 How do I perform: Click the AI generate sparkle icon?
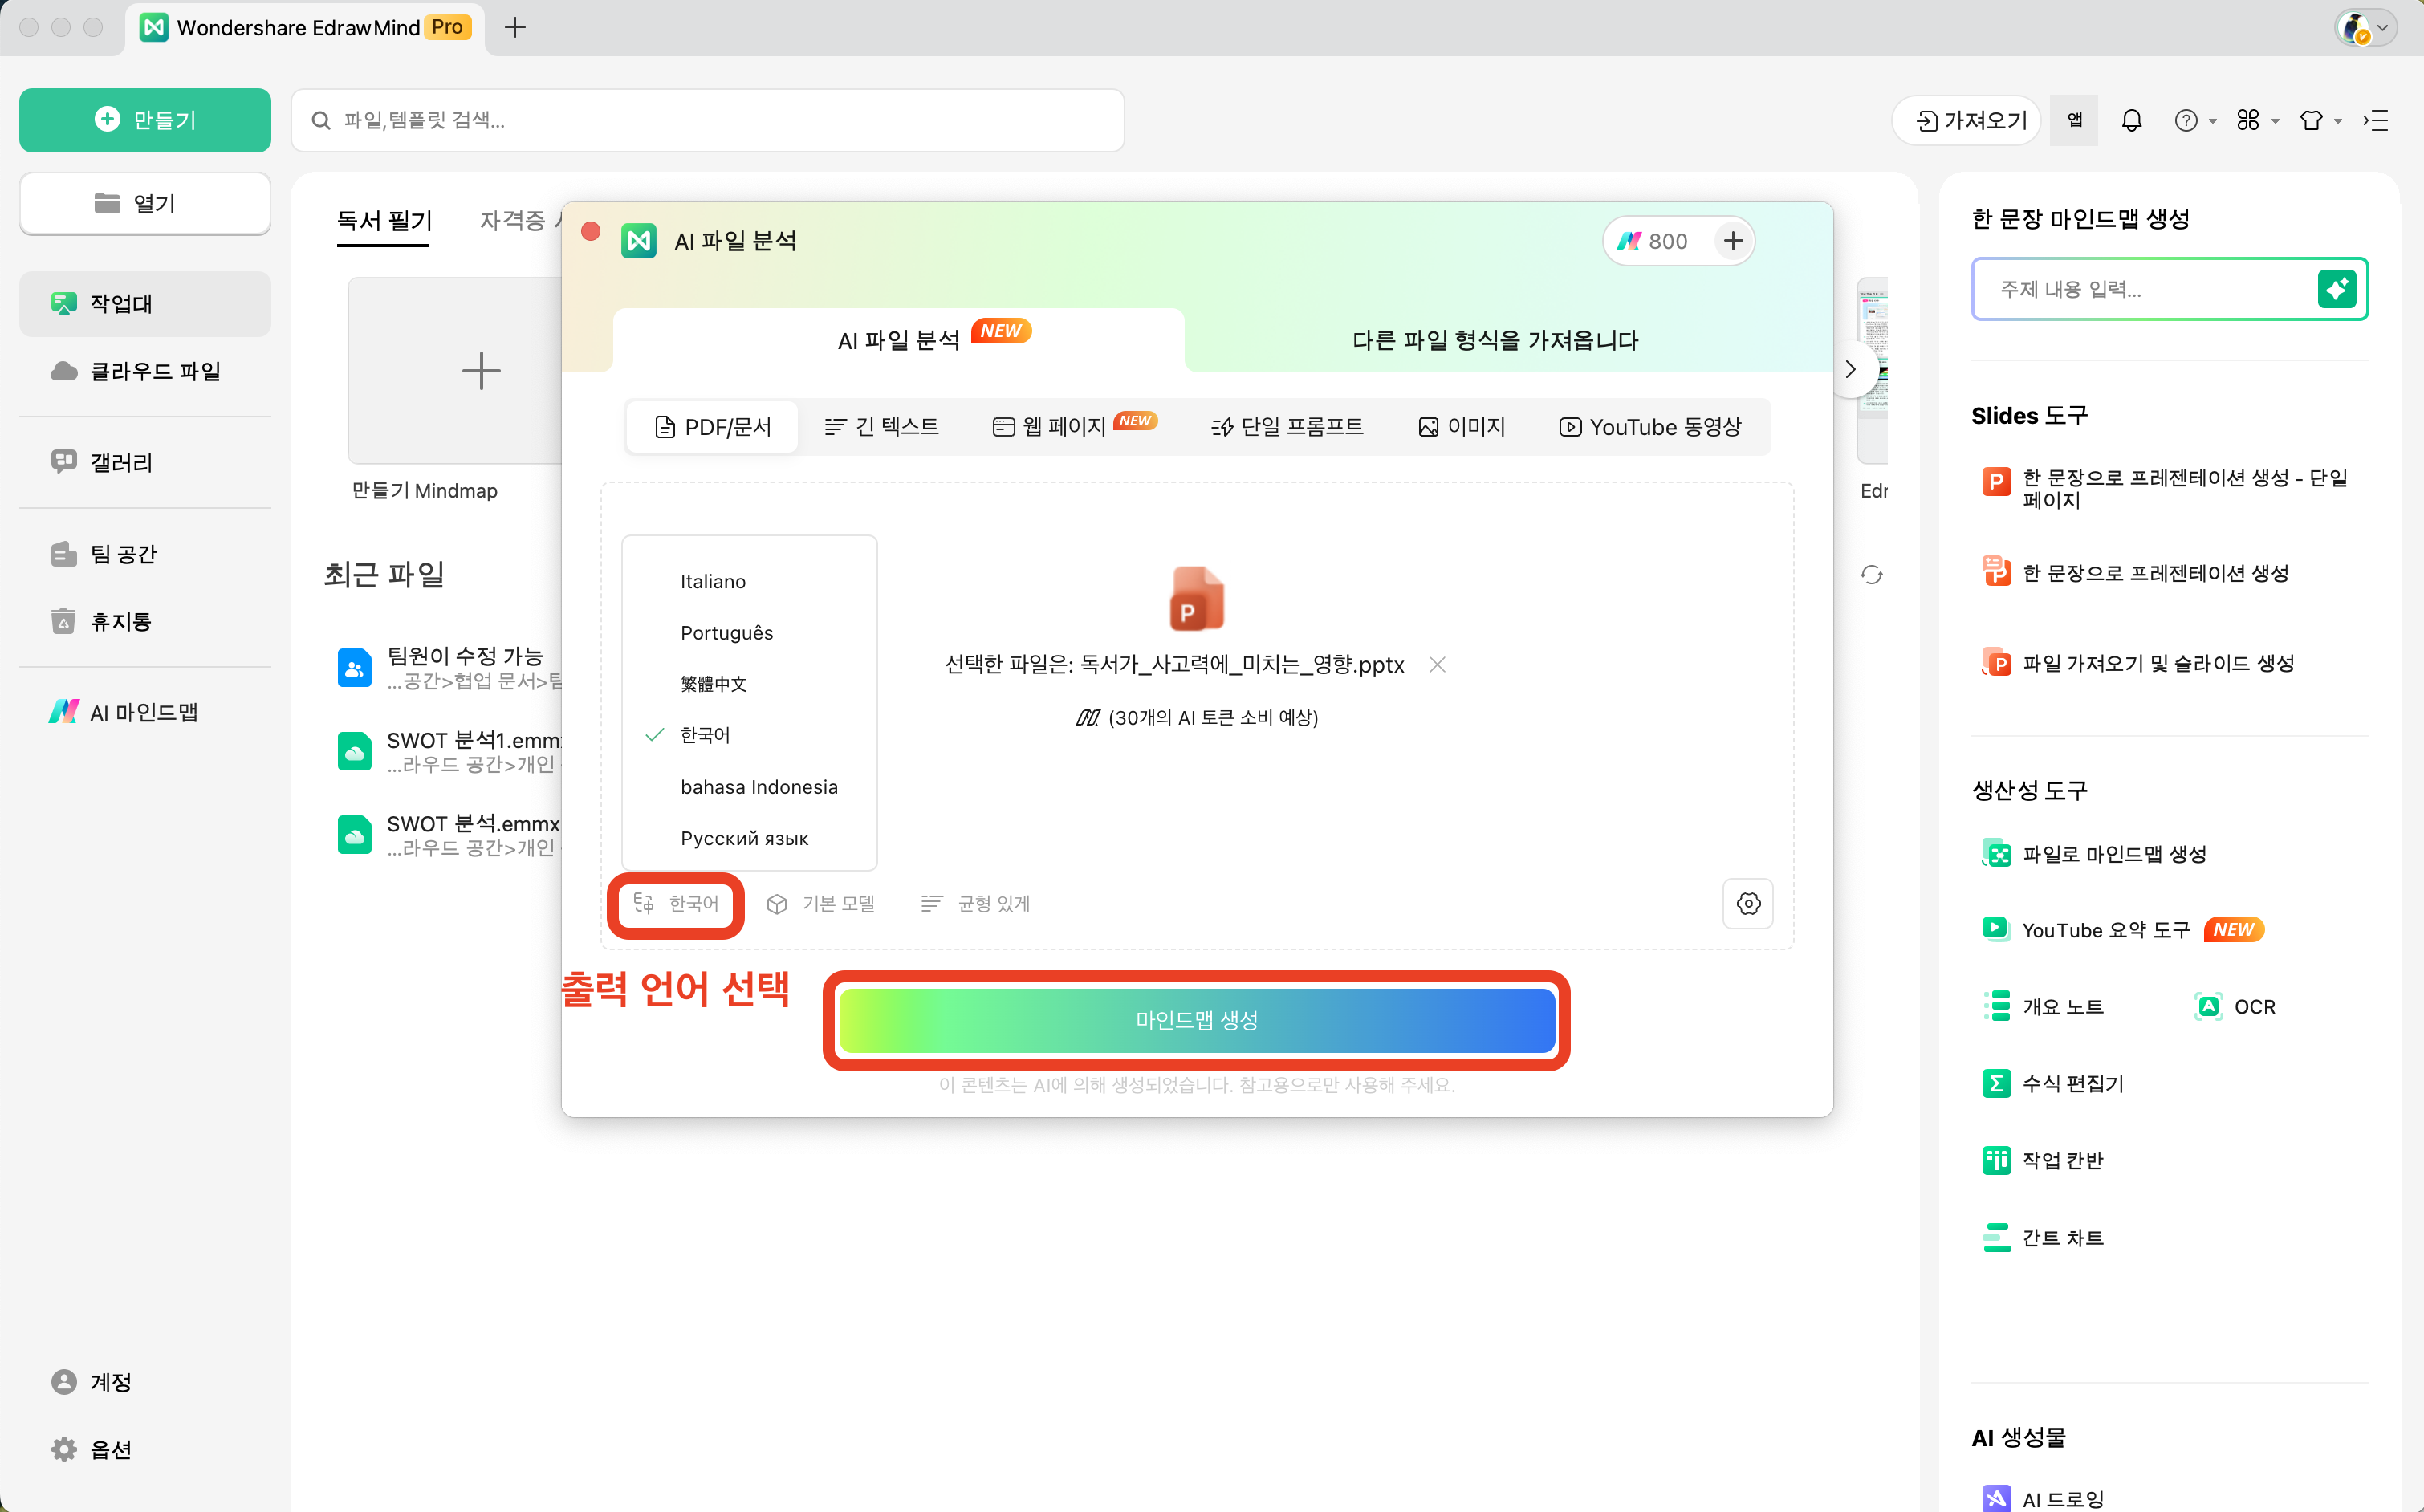(x=2337, y=289)
